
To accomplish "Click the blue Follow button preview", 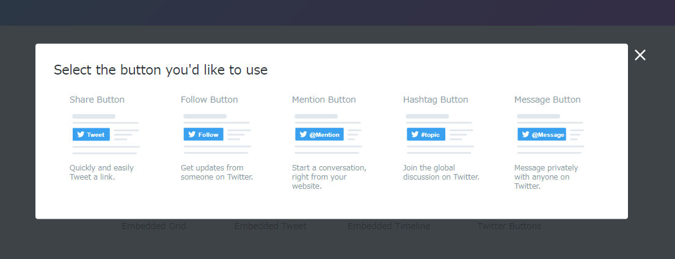I will [x=203, y=134].
